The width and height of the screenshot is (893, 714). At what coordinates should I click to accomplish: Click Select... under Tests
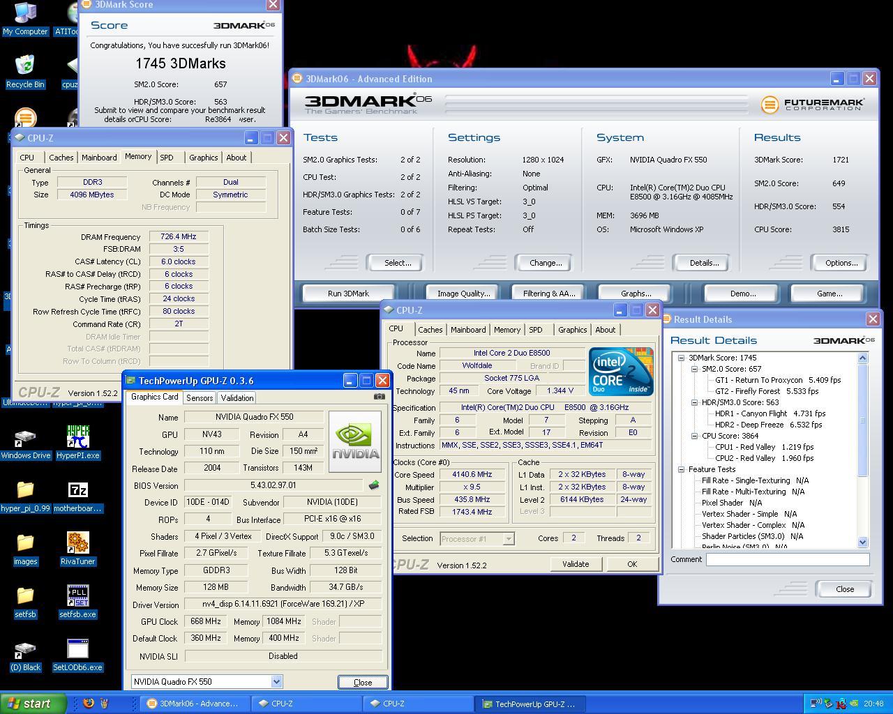(398, 263)
